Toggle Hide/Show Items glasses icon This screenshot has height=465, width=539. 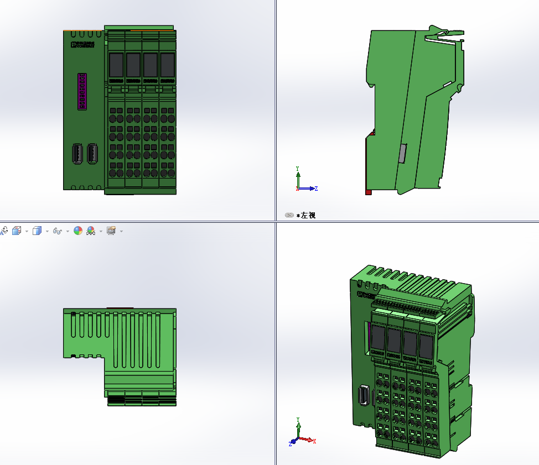point(58,231)
